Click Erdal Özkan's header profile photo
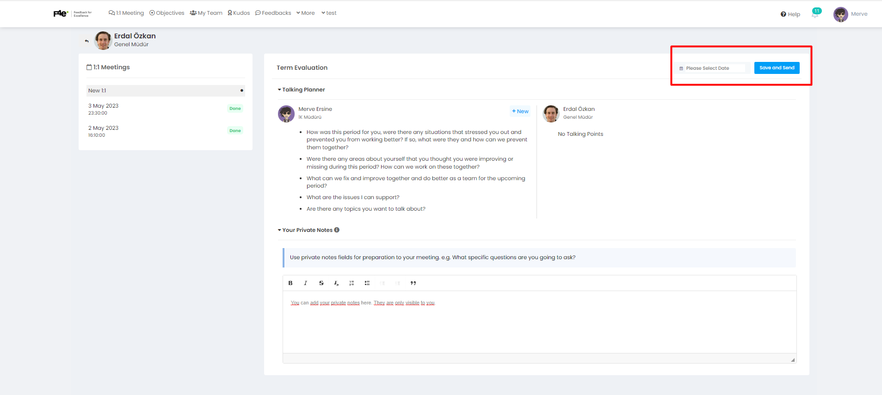Viewport: 882px width, 395px height. (x=103, y=41)
